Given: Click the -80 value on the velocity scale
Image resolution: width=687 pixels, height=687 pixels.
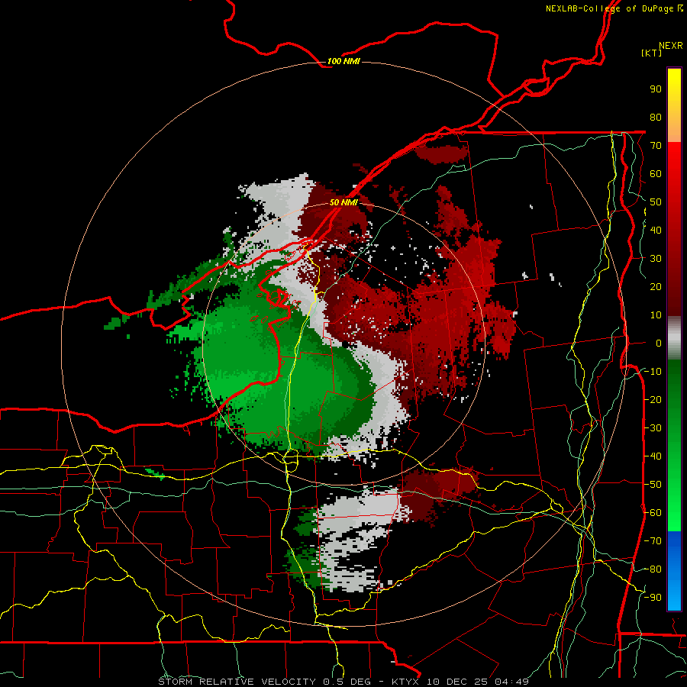Looking at the screenshot, I should click(653, 569).
